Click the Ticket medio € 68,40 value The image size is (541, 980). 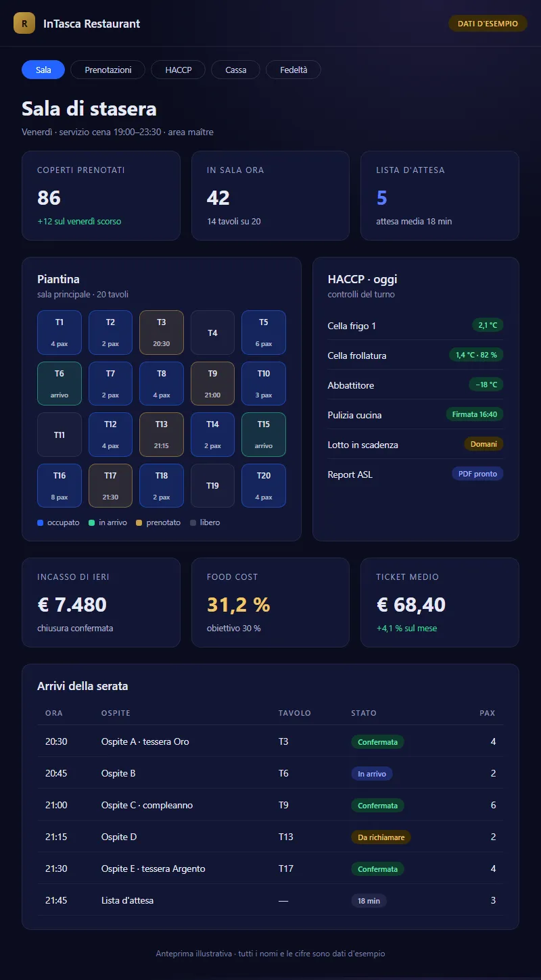411,605
